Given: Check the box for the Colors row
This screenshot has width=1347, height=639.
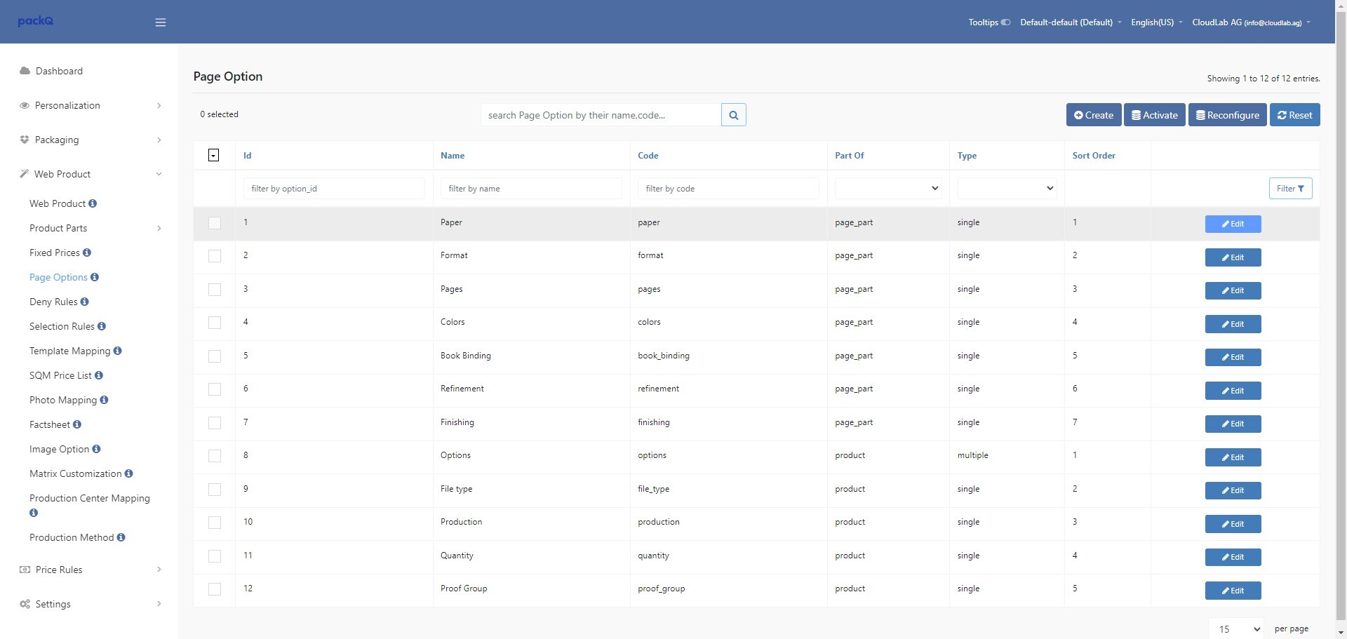Looking at the screenshot, I should click(215, 323).
